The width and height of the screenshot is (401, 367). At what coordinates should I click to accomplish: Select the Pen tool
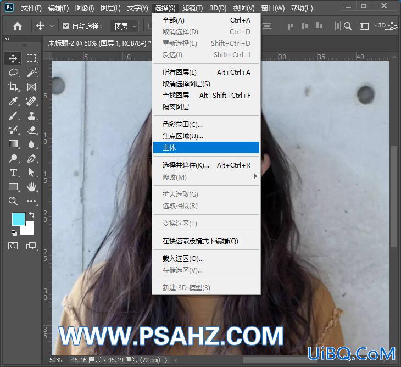(x=31, y=158)
